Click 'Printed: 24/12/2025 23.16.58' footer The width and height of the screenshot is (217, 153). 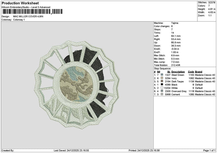coord(144,150)
